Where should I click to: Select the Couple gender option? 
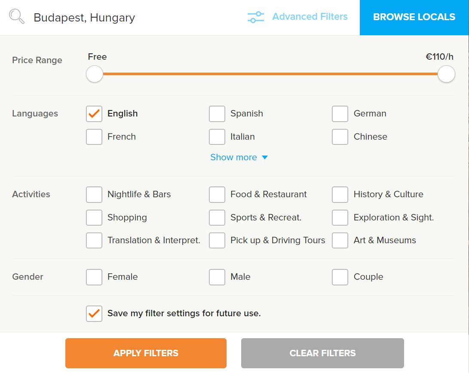pyautogui.click(x=340, y=277)
